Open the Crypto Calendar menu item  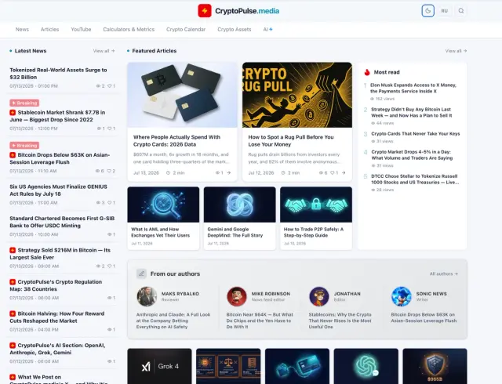[186, 30]
